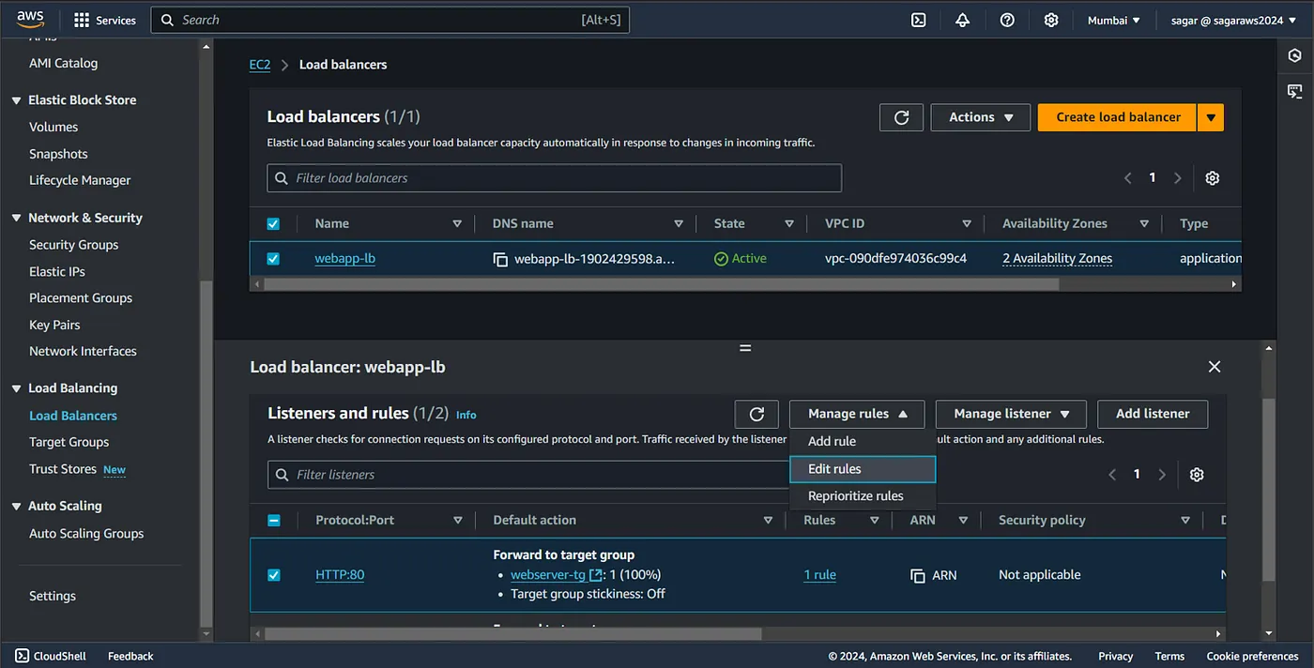This screenshot has height=668, width=1314.
Task: Open the 1 rule link
Action: [x=819, y=575]
